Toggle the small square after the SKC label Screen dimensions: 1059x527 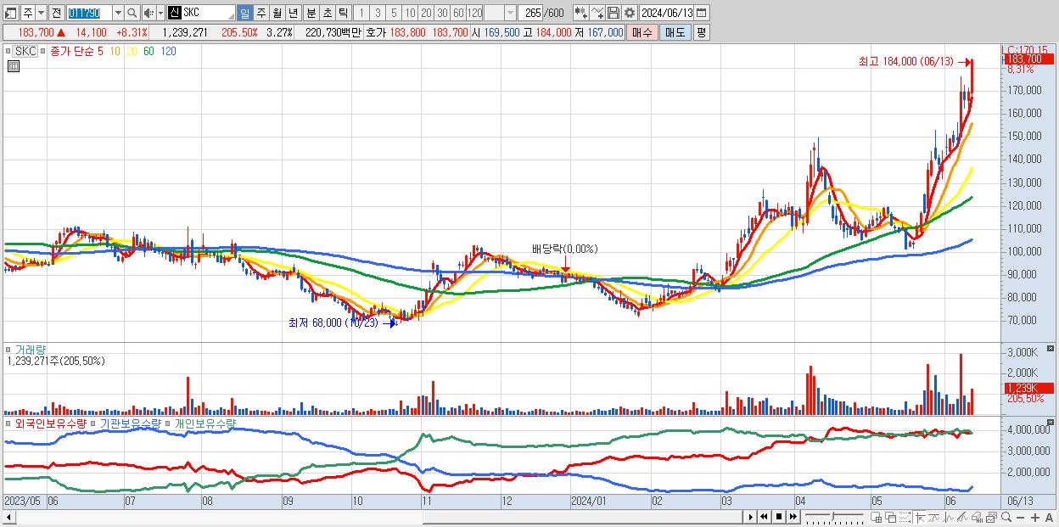(42, 52)
